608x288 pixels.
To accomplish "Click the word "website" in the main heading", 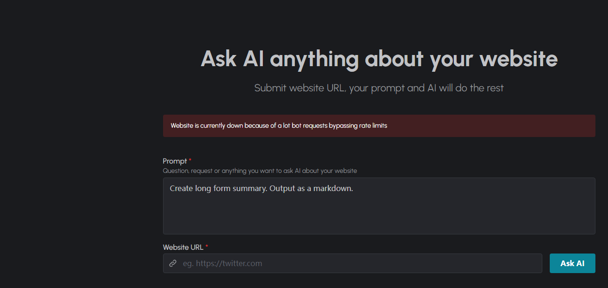I will 518,59.
